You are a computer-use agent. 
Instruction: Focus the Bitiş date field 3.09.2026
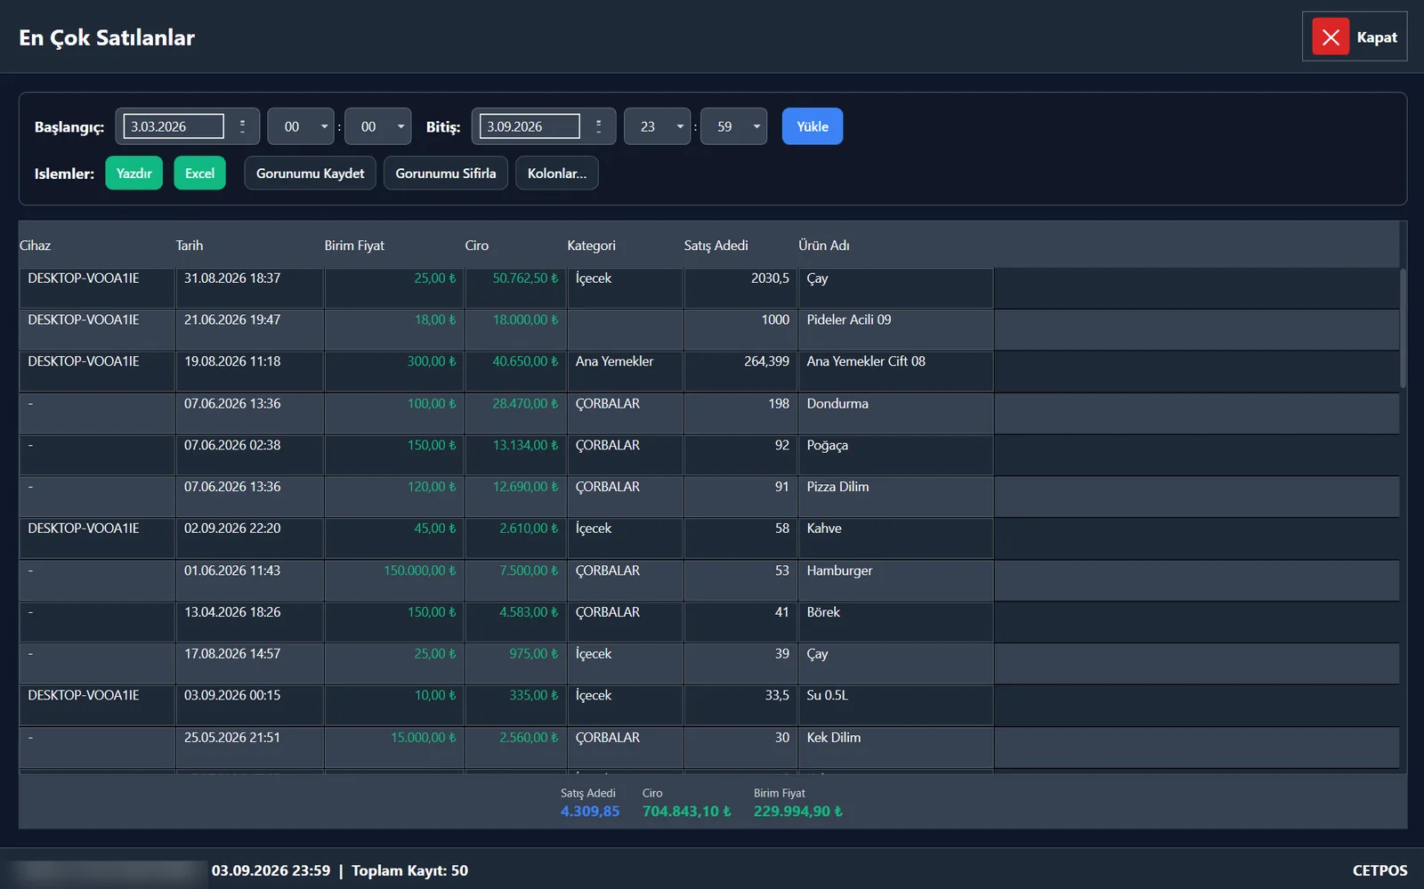tap(530, 126)
